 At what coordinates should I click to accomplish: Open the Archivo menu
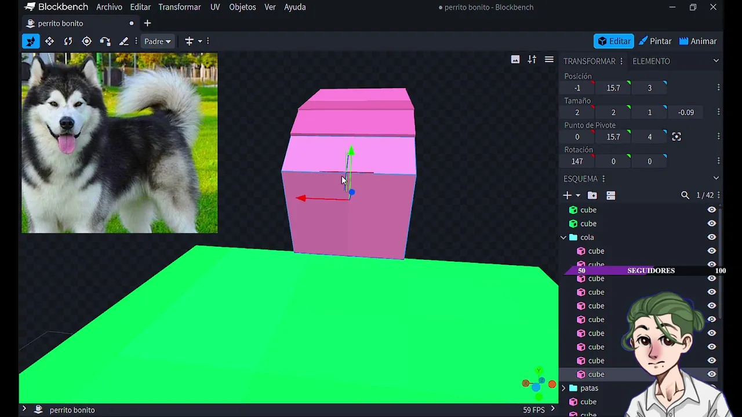coord(109,7)
